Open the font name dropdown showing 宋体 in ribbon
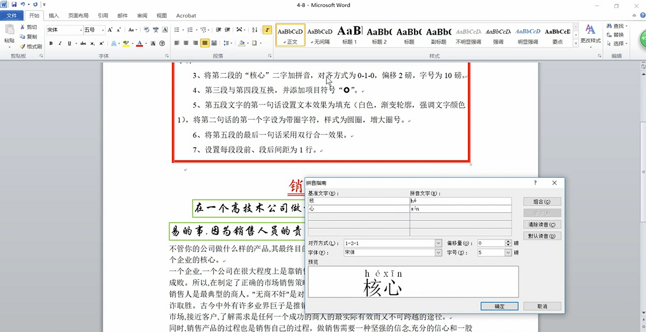The height and width of the screenshot is (332, 646). click(x=81, y=30)
